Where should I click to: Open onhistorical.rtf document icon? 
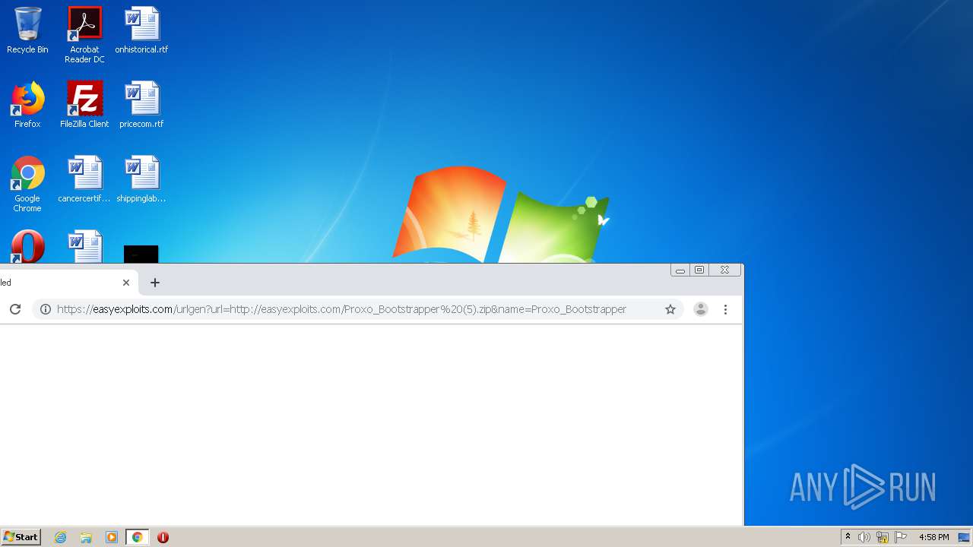[141, 30]
